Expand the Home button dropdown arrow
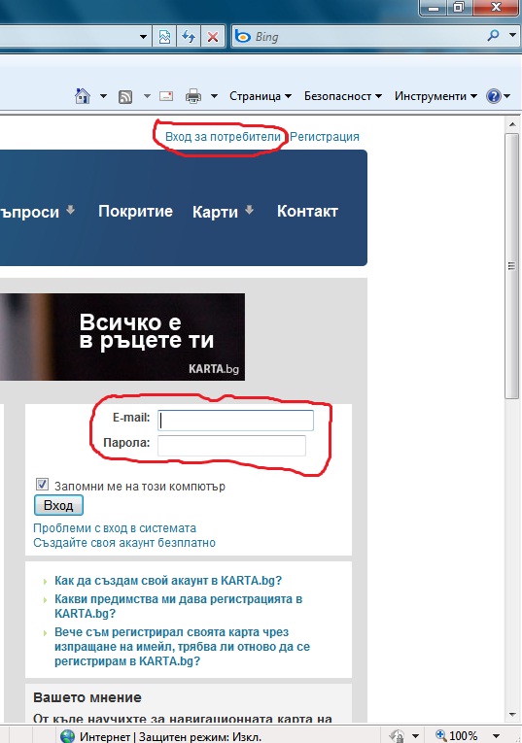The image size is (522, 743). (x=103, y=96)
